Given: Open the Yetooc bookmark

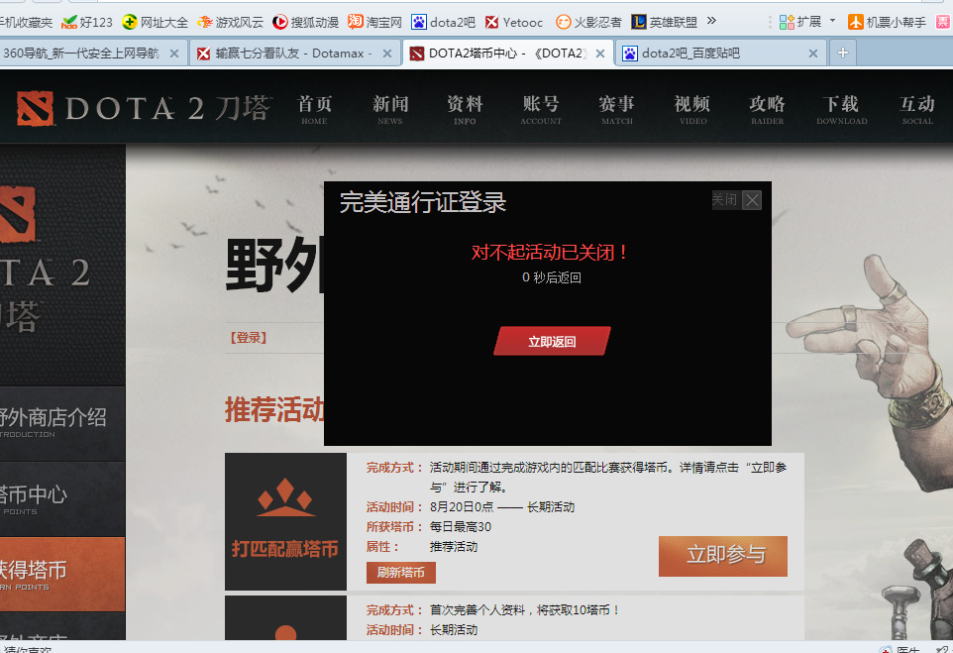Looking at the screenshot, I should (x=514, y=23).
